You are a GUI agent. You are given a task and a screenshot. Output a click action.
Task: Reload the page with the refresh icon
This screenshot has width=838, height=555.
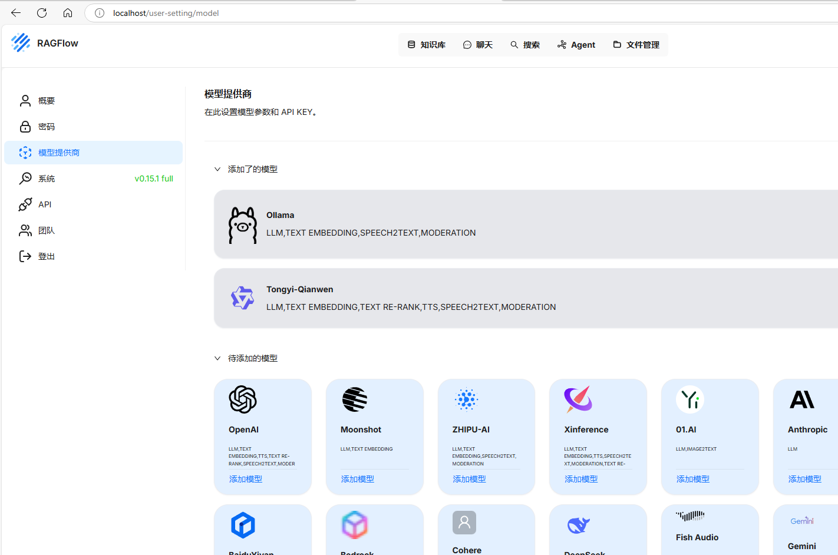tap(42, 13)
